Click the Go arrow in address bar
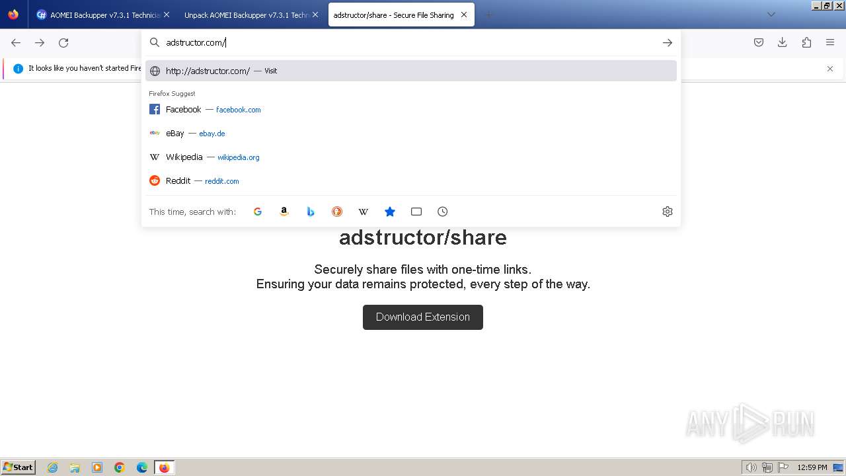This screenshot has width=846, height=476. (x=668, y=42)
